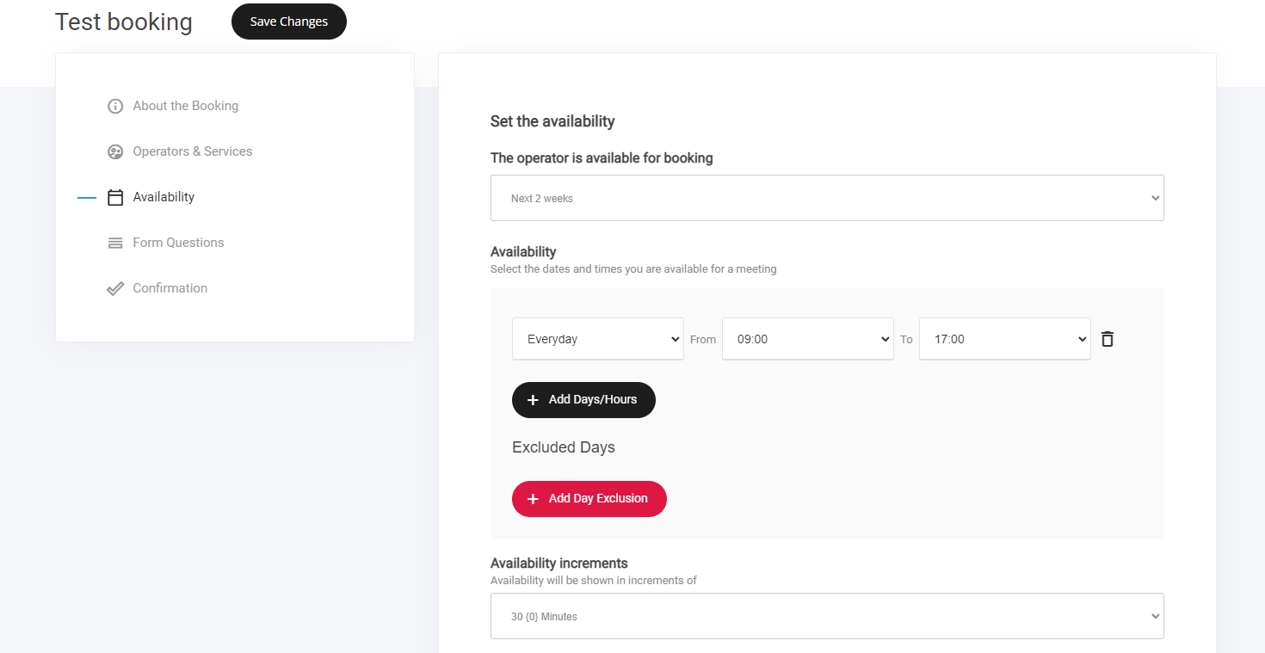Click the plus icon on Add Days/Hours

click(533, 400)
